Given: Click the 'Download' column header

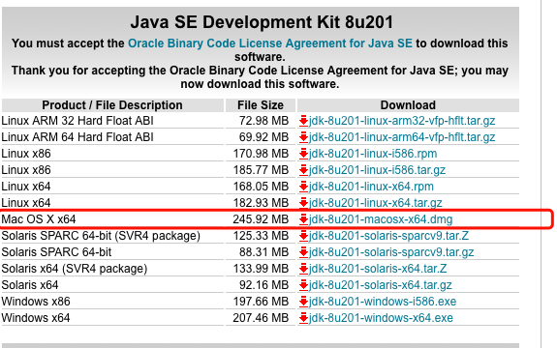Looking at the screenshot, I should tap(408, 105).
